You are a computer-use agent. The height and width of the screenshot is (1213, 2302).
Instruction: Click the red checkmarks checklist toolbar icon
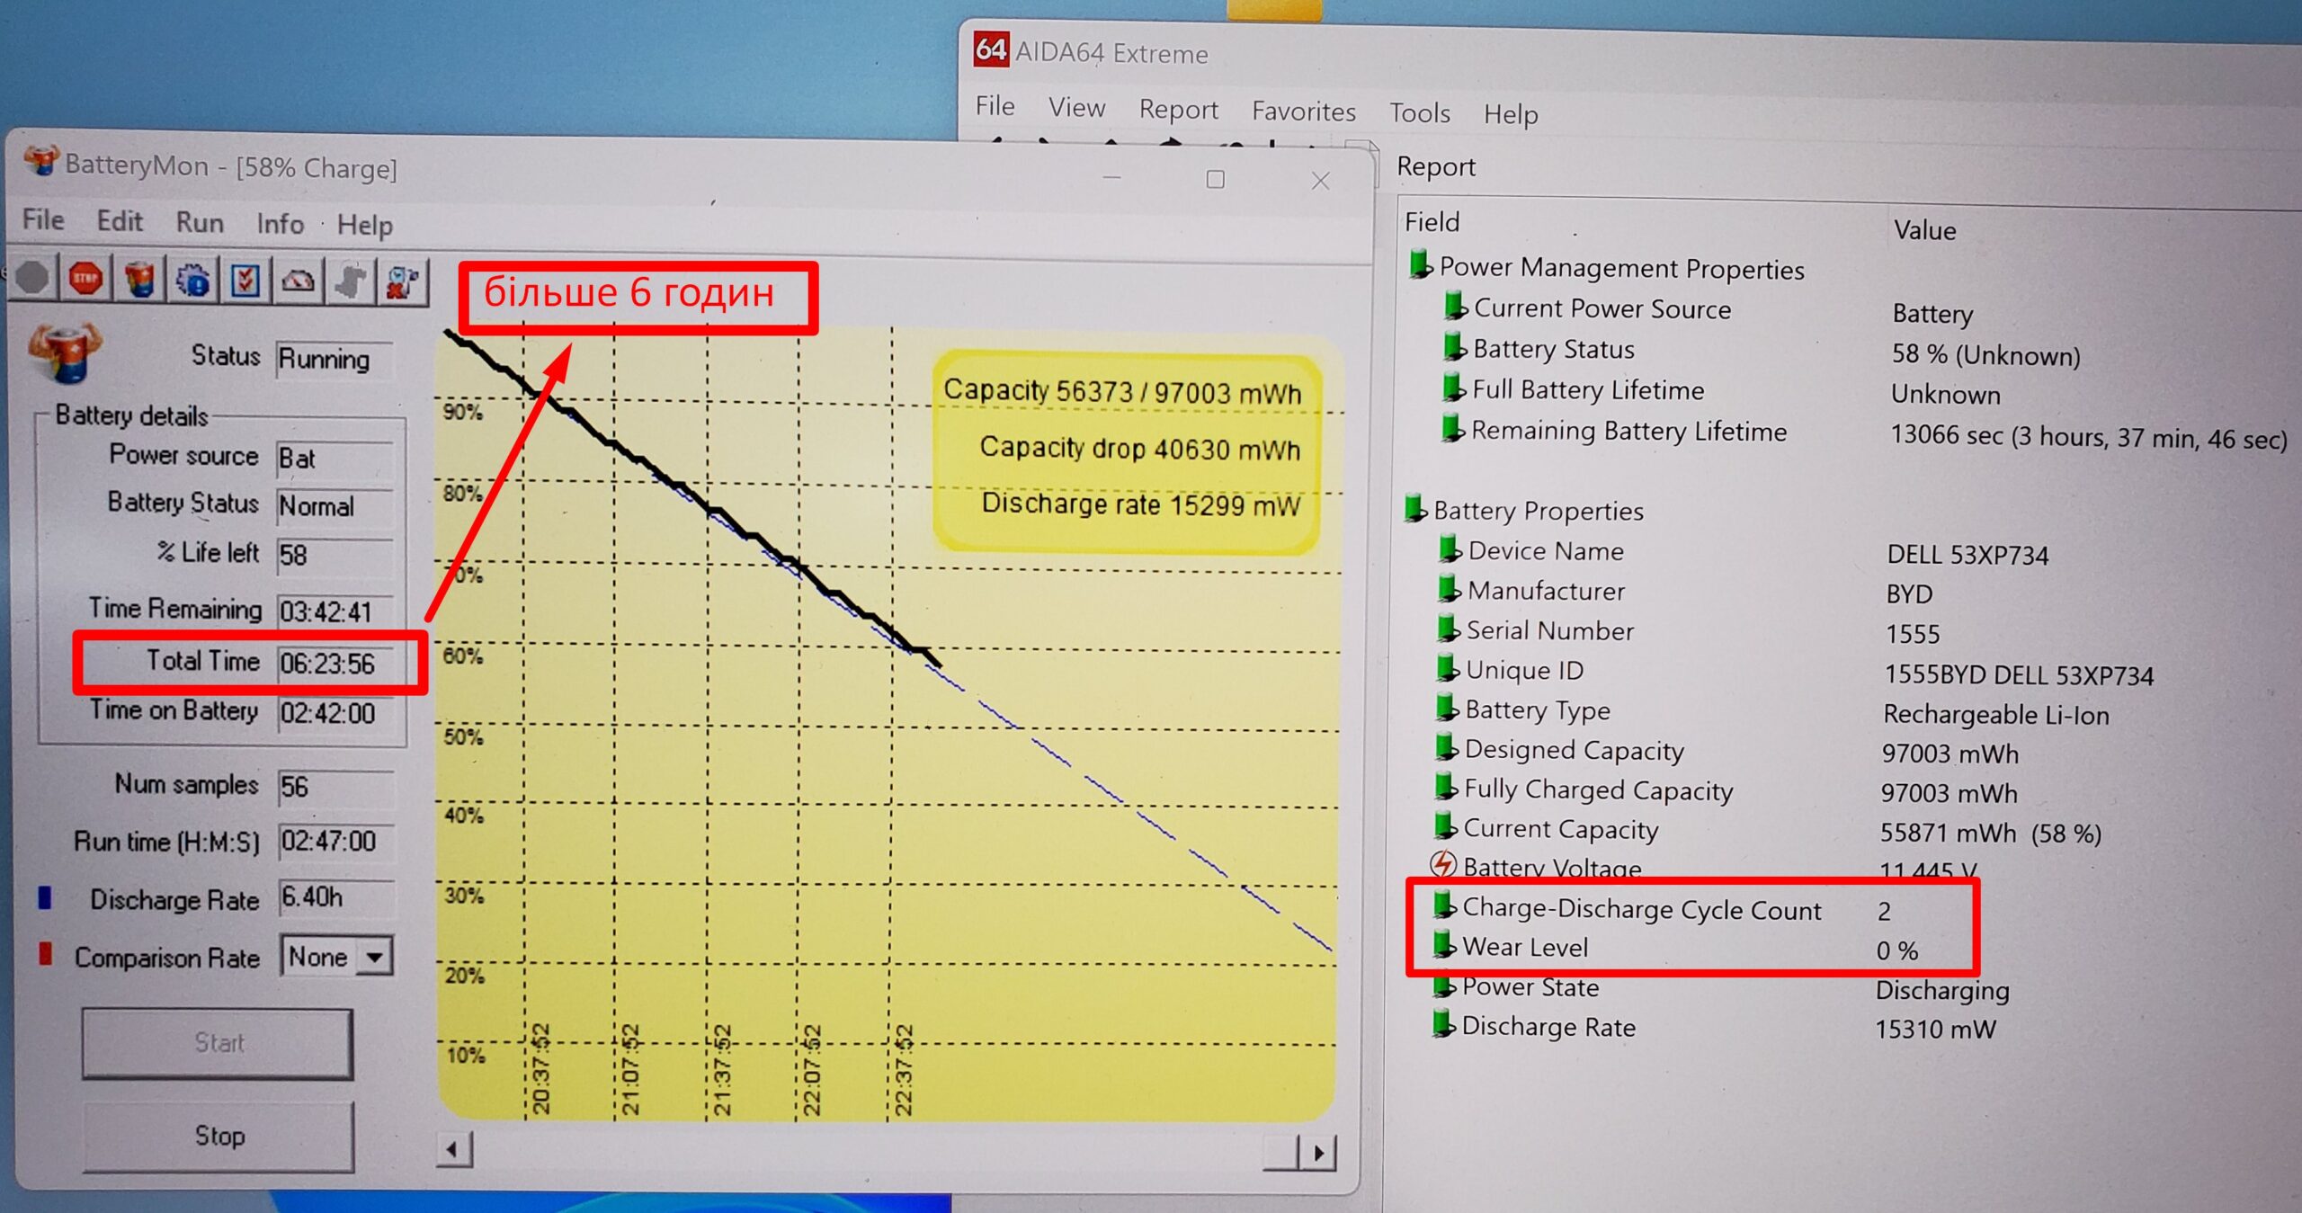[245, 281]
